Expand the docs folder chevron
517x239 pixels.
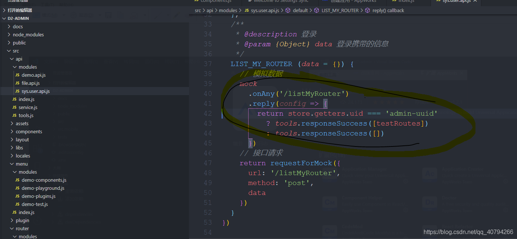coord(9,26)
